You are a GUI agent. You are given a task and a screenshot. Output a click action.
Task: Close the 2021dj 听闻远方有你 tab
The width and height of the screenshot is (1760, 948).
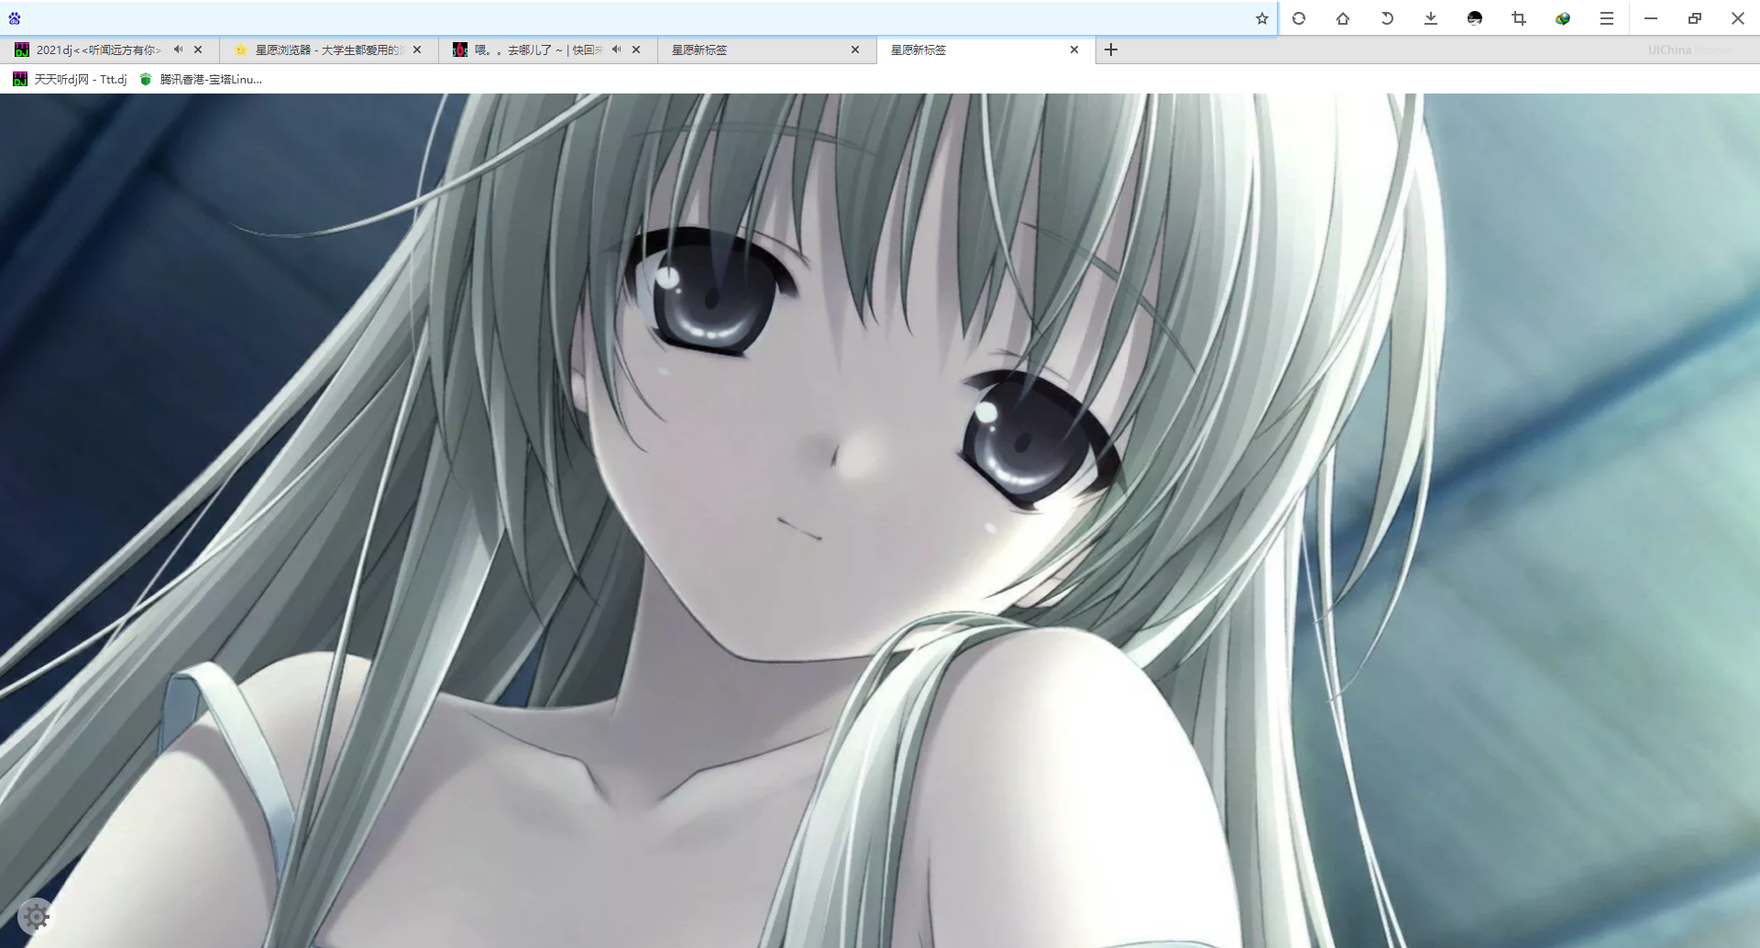point(198,50)
